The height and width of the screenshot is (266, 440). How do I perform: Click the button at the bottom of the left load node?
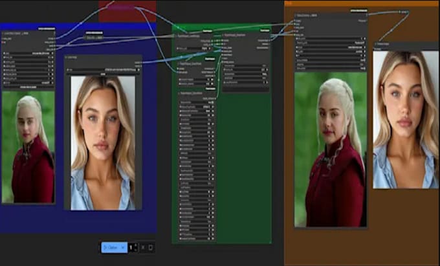click(x=28, y=87)
